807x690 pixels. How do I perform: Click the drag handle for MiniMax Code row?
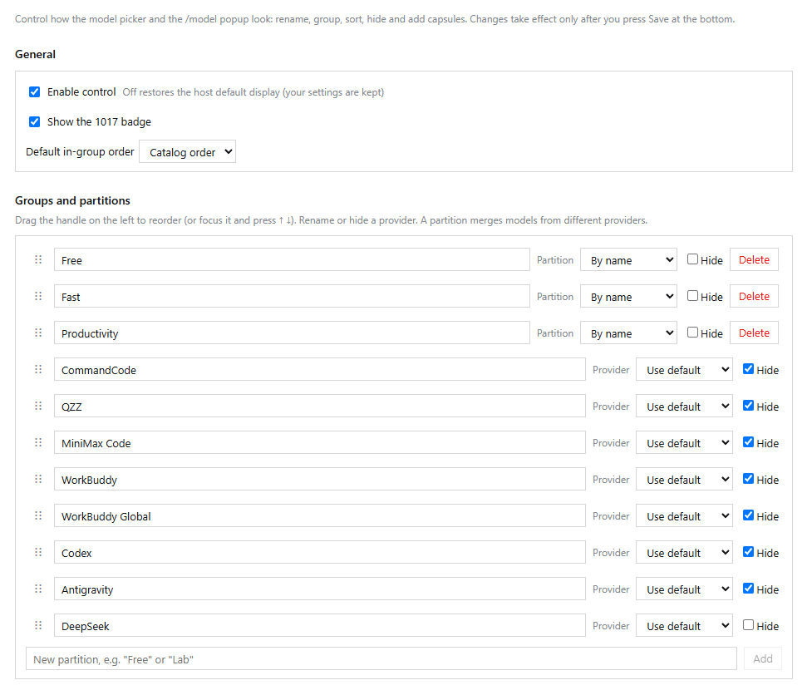(x=38, y=442)
